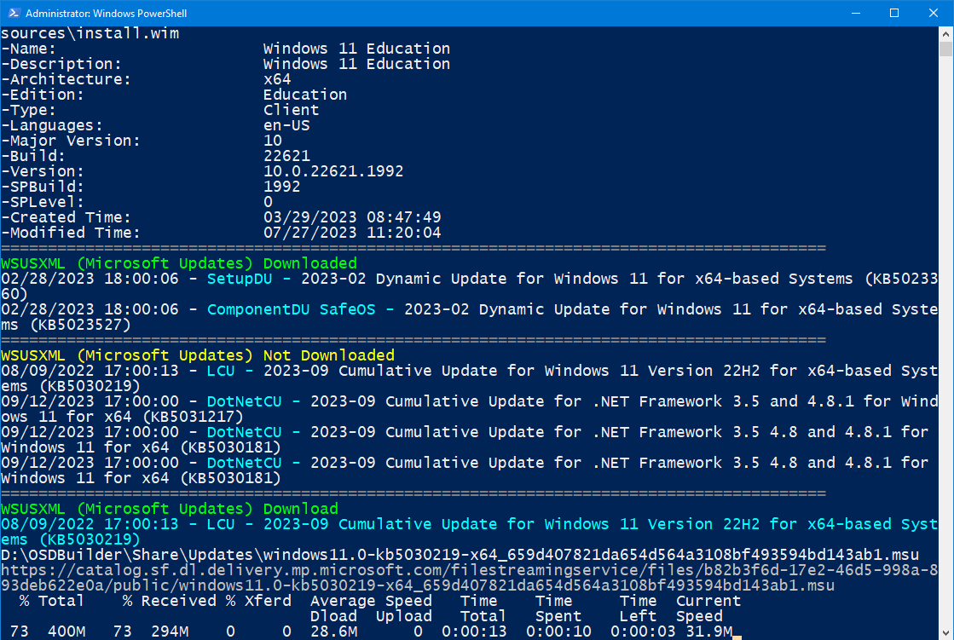Click Edition value 'Education'
The image size is (954, 640).
(x=305, y=95)
